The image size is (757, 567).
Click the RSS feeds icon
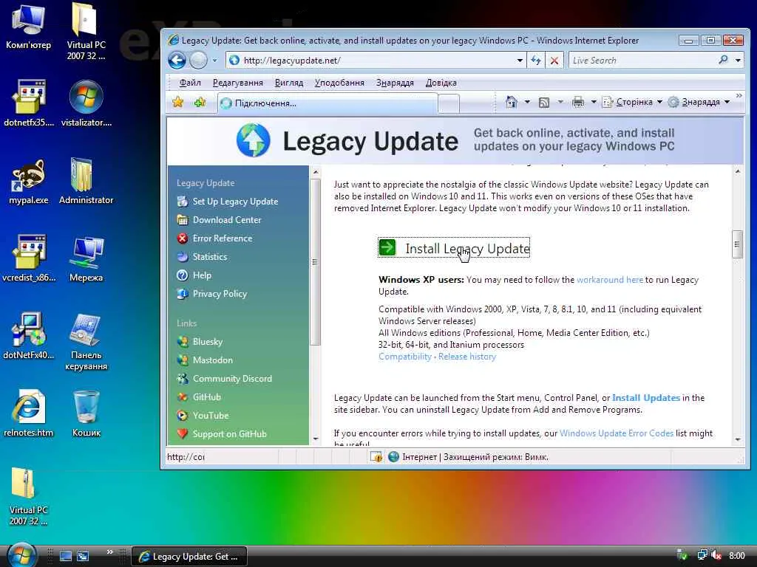click(543, 102)
